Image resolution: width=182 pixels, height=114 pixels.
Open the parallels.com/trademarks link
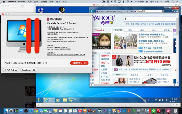62,41
